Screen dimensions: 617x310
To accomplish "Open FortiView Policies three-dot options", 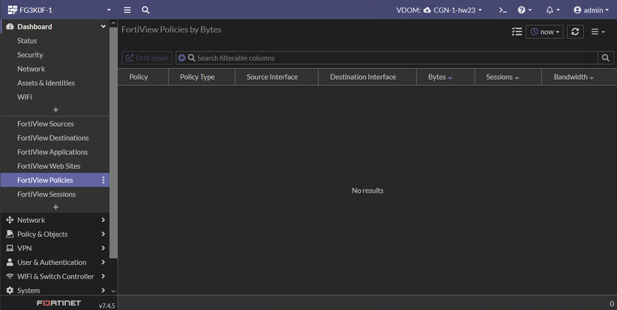I will click(103, 180).
